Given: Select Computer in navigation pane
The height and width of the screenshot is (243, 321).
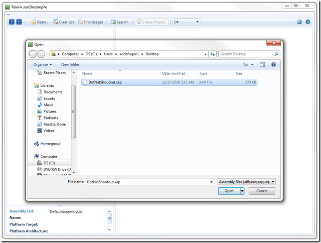Looking at the screenshot, I should coord(46,157).
